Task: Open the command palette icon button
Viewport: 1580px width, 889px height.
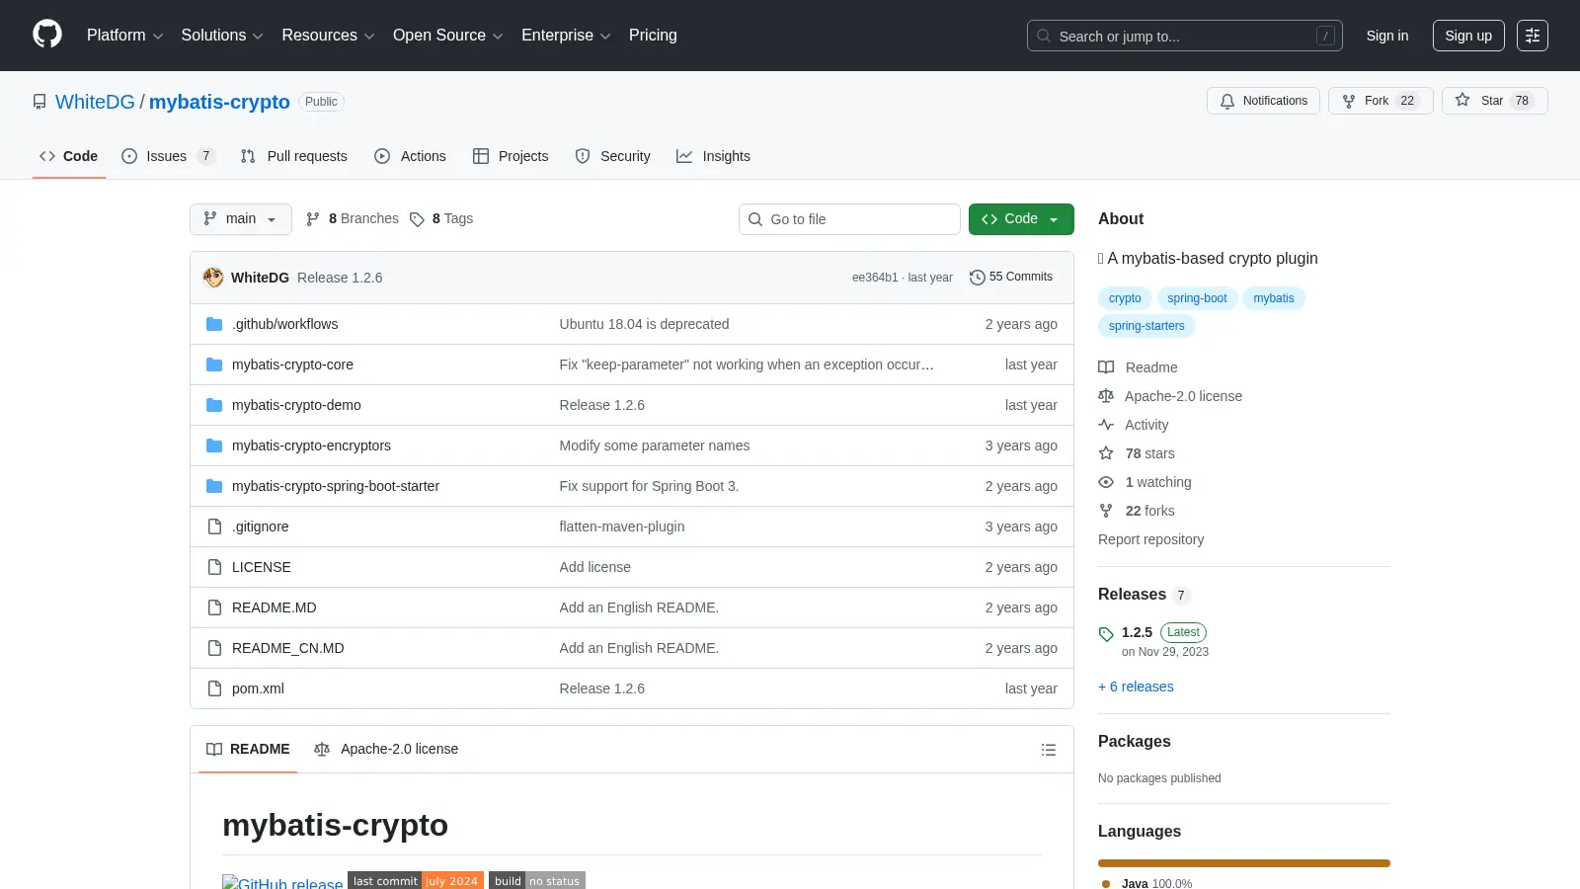Action: tap(1533, 36)
